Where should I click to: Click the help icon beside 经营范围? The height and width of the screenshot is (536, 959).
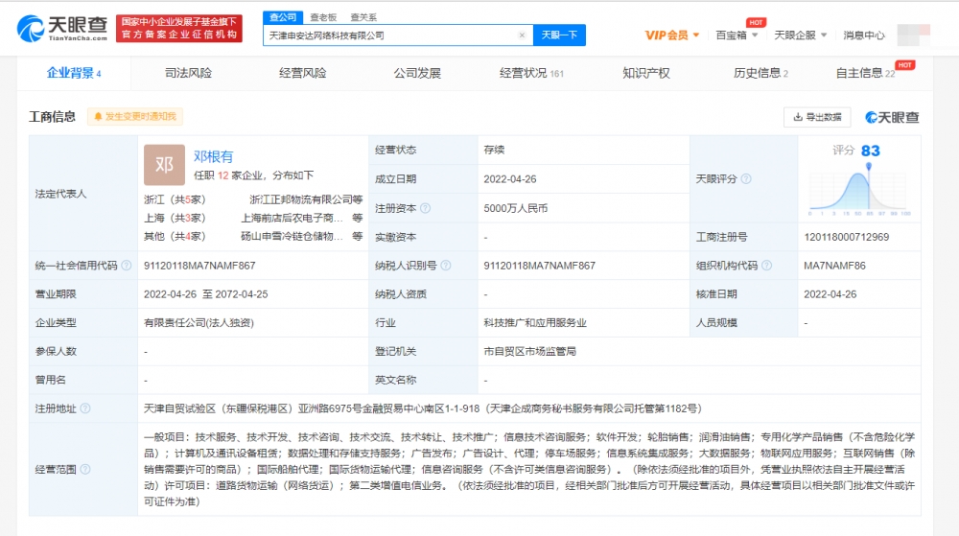[x=86, y=470]
